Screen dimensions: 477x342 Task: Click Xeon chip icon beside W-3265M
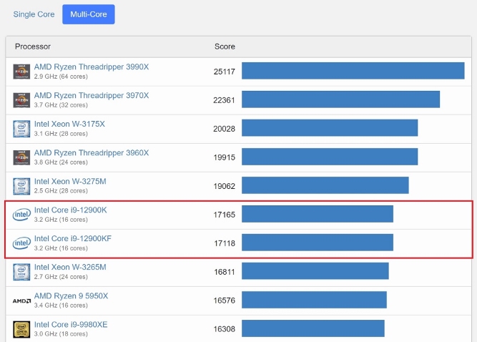[x=21, y=272]
